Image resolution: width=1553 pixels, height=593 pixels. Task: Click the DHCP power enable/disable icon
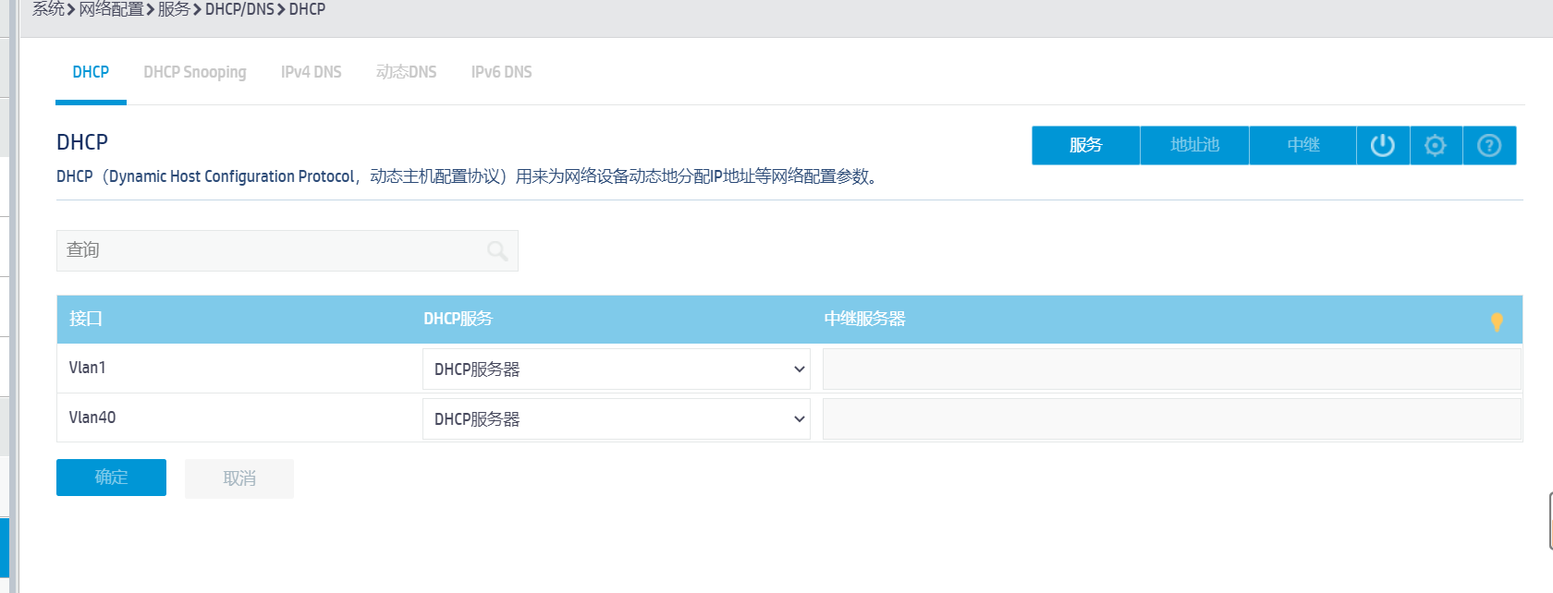pyautogui.click(x=1382, y=146)
